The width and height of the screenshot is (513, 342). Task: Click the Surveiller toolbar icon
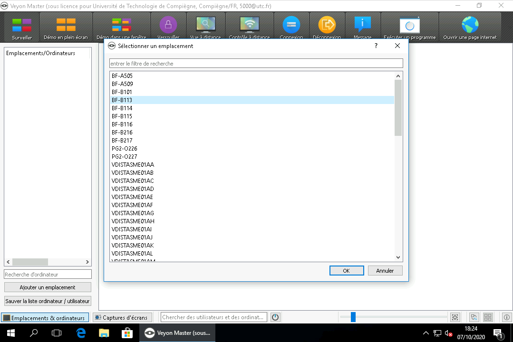tap(22, 27)
